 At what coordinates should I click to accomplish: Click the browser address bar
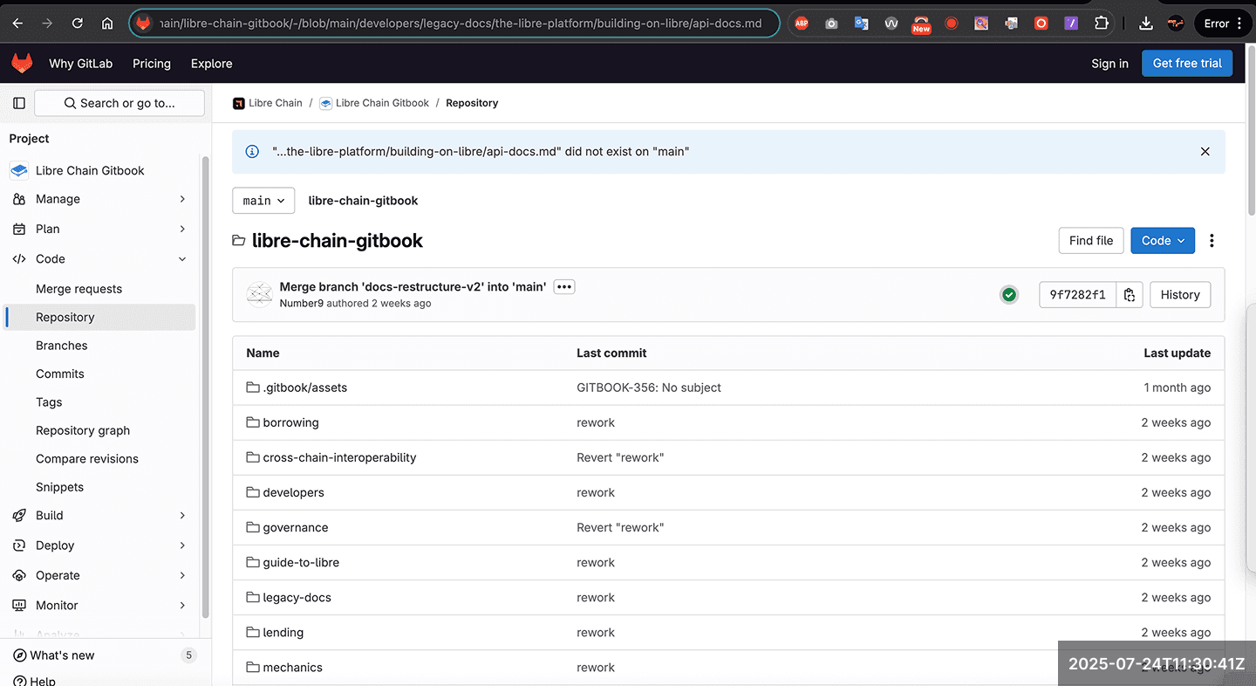(x=454, y=24)
